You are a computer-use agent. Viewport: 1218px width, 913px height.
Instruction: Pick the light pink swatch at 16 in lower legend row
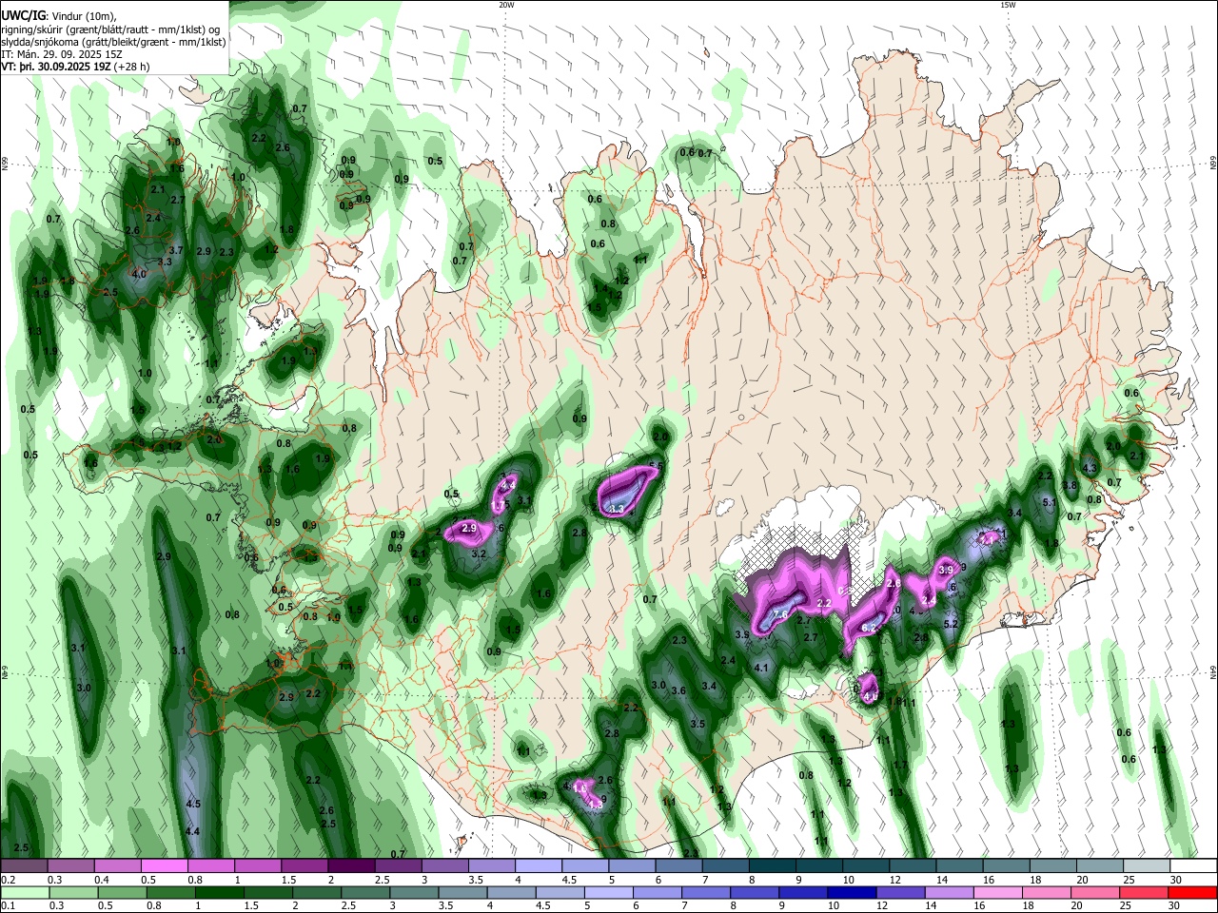998,893
